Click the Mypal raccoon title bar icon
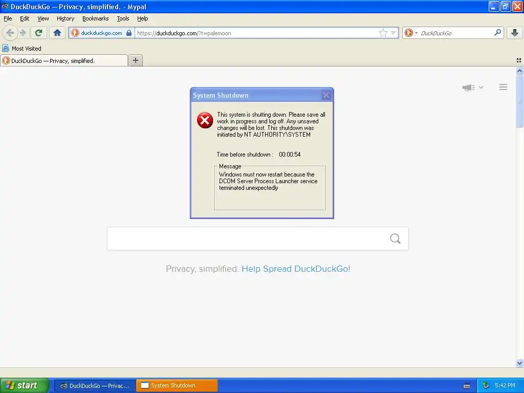The image size is (524, 393). click(5, 6)
